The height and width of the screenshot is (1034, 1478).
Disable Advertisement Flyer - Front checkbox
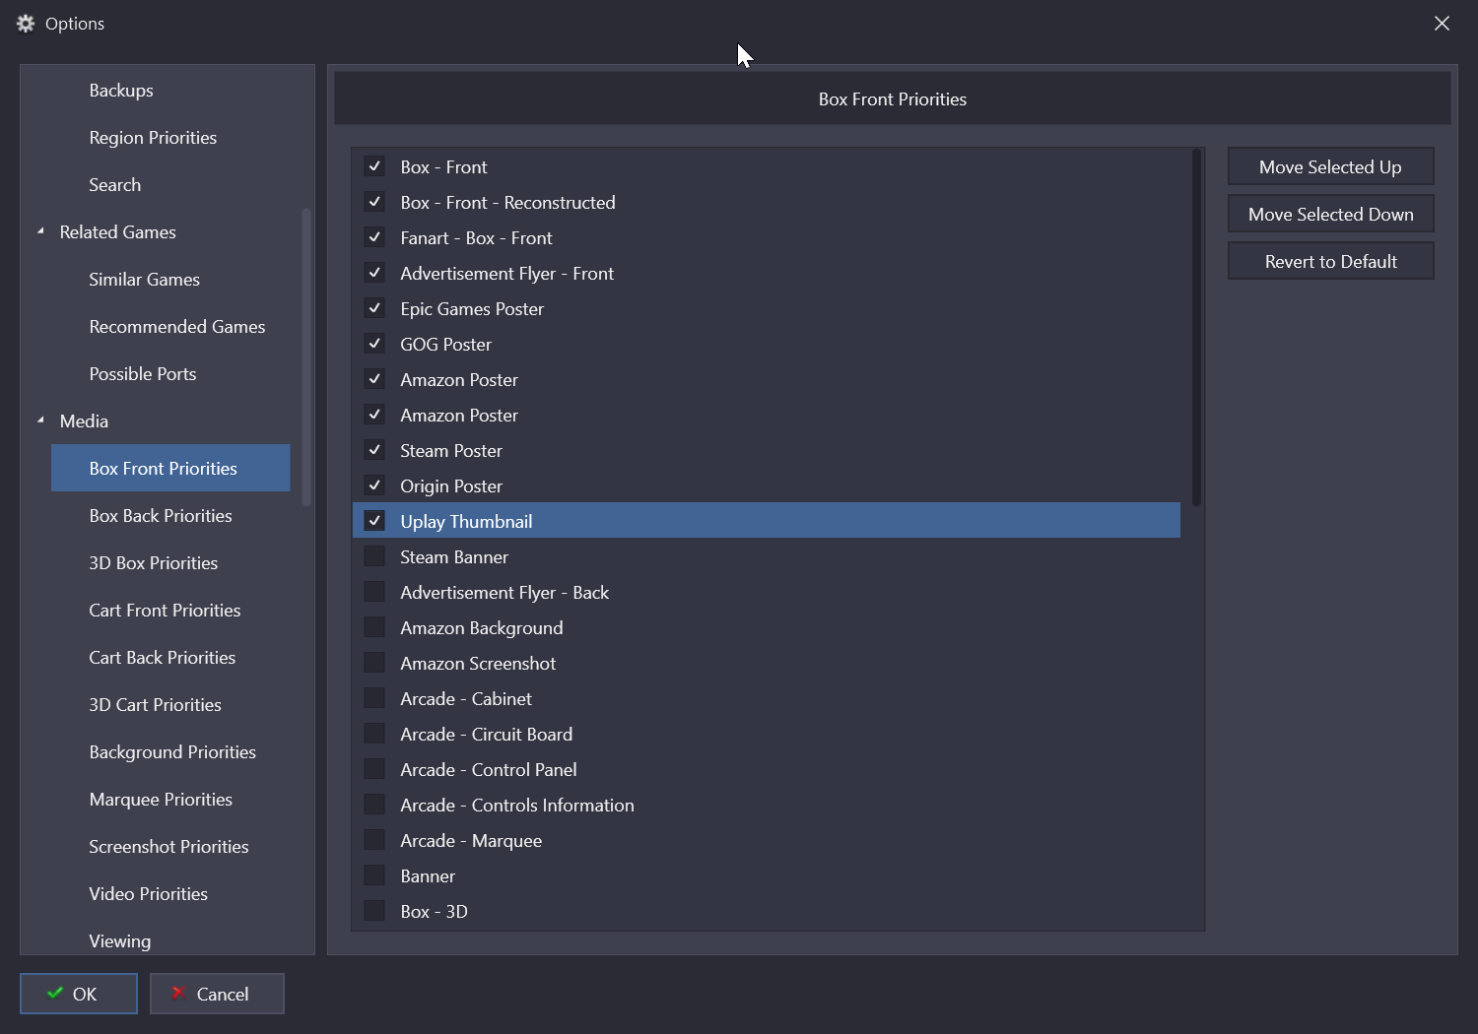374,273
